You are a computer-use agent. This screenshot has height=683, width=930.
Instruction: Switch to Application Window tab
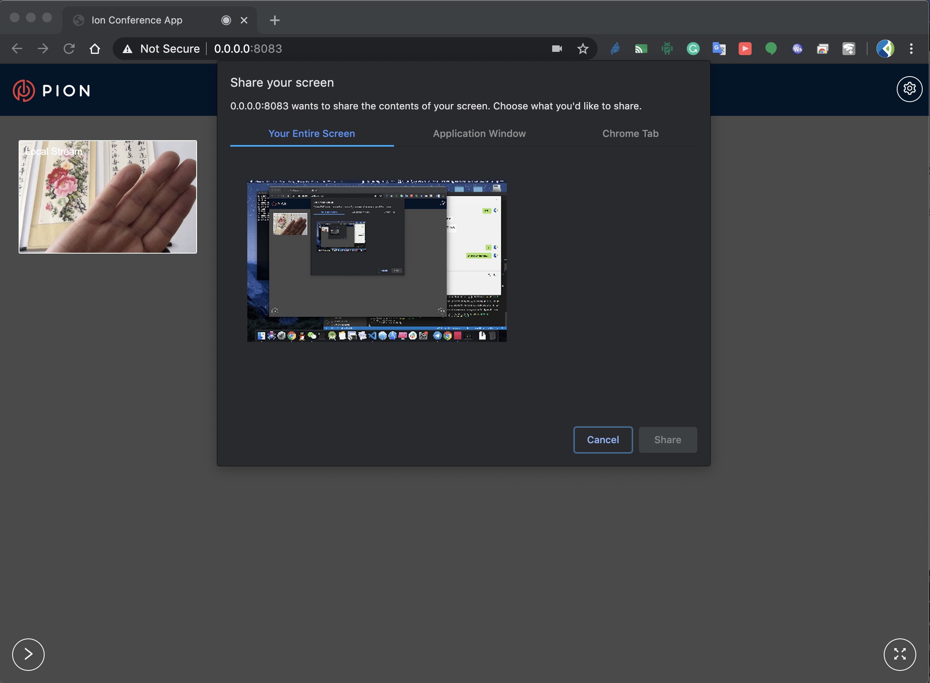pos(479,134)
